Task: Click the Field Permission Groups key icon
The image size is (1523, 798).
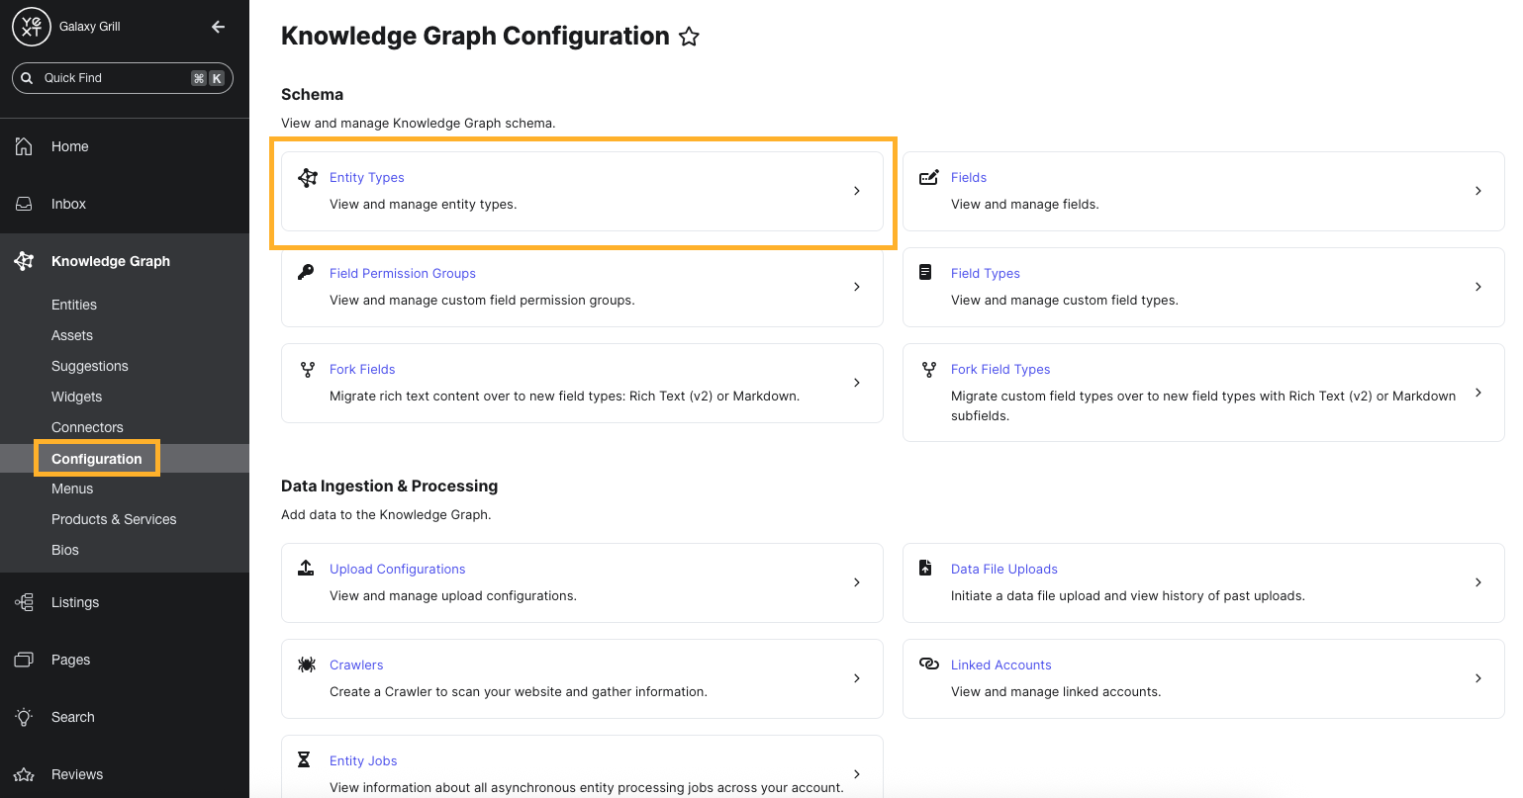Action: point(307,273)
